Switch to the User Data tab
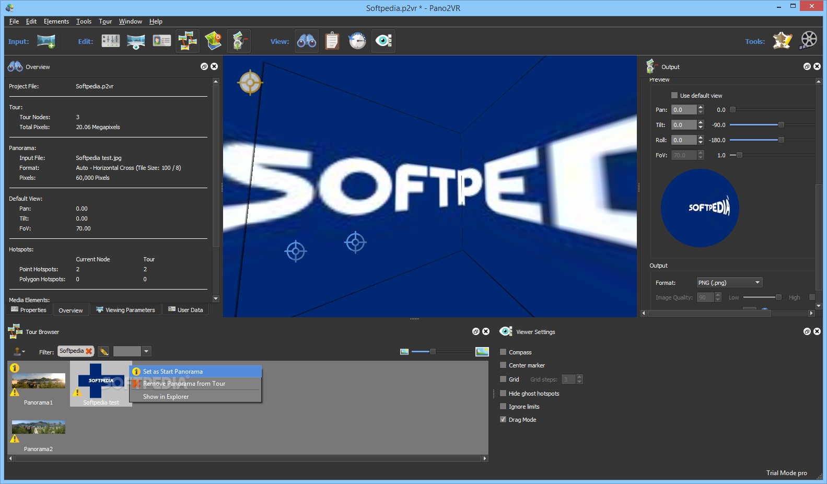Image resolution: width=827 pixels, height=484 pixels. (185, 310)
